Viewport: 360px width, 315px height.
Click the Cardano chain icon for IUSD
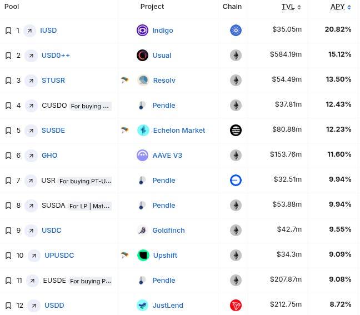tap(236, 31)
